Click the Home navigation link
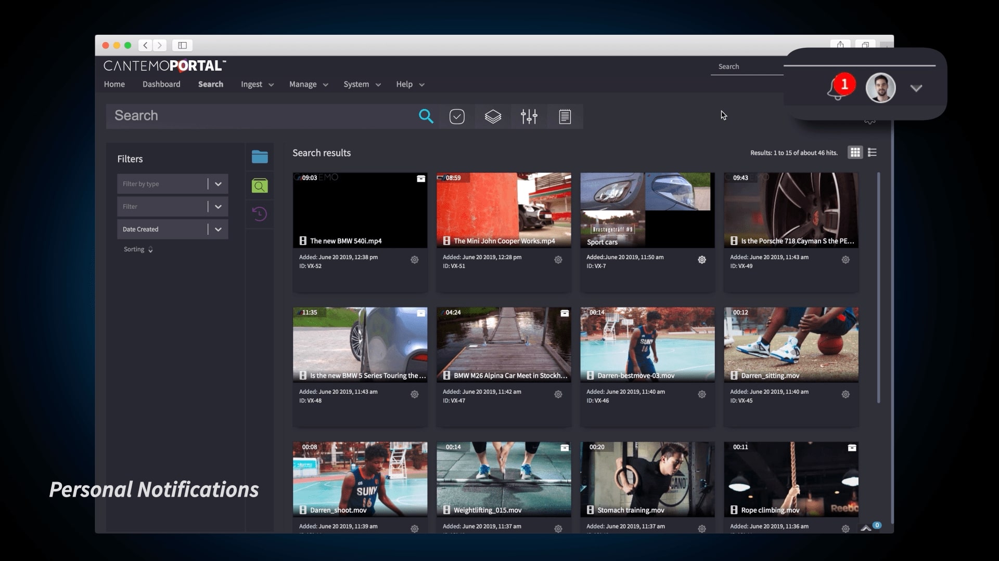Viewport: 999px width, 561px height. pos(114,84)
